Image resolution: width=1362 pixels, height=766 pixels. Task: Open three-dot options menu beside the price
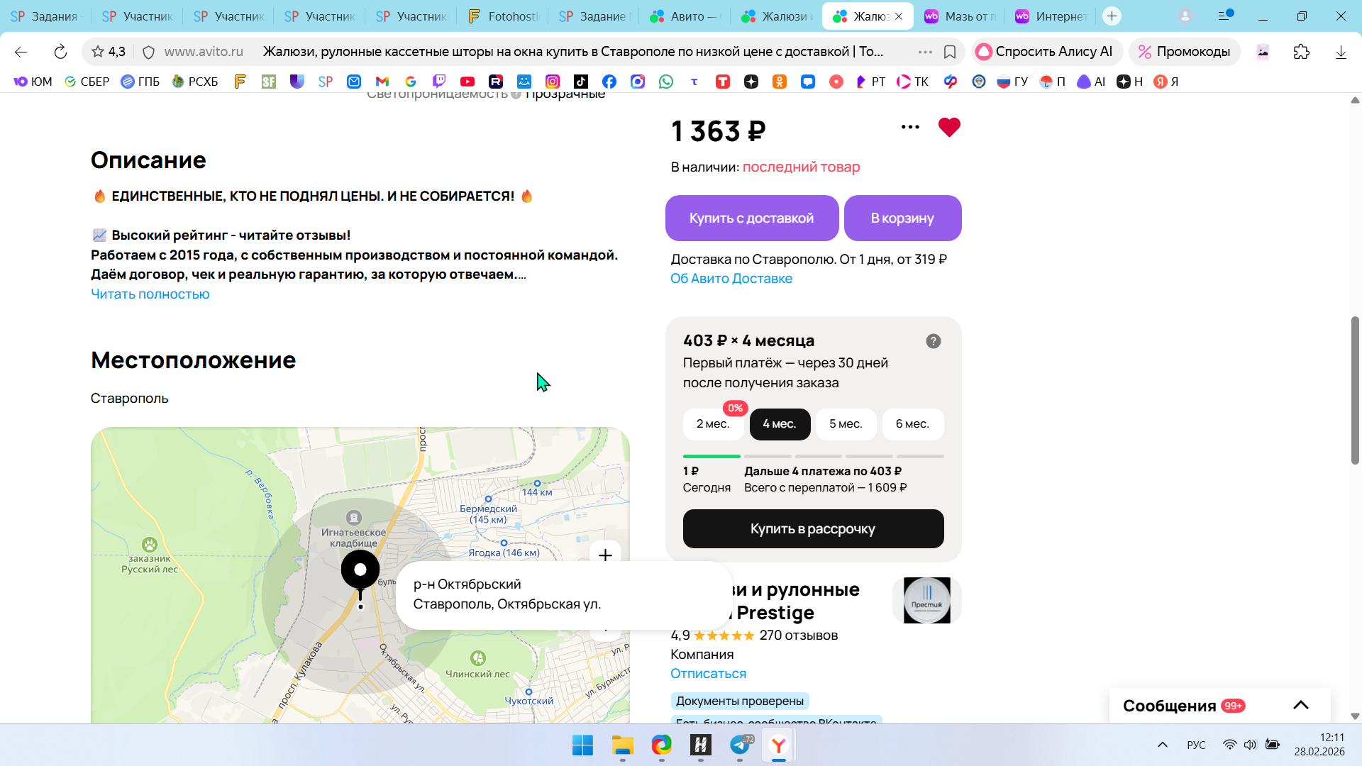click(910, 128)
